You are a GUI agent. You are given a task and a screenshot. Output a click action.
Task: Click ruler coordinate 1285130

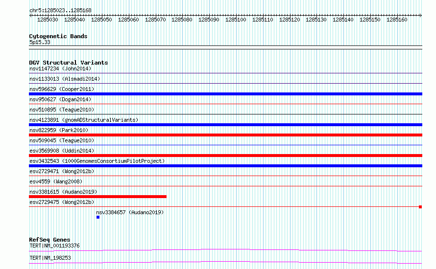(x=316, y=20)
